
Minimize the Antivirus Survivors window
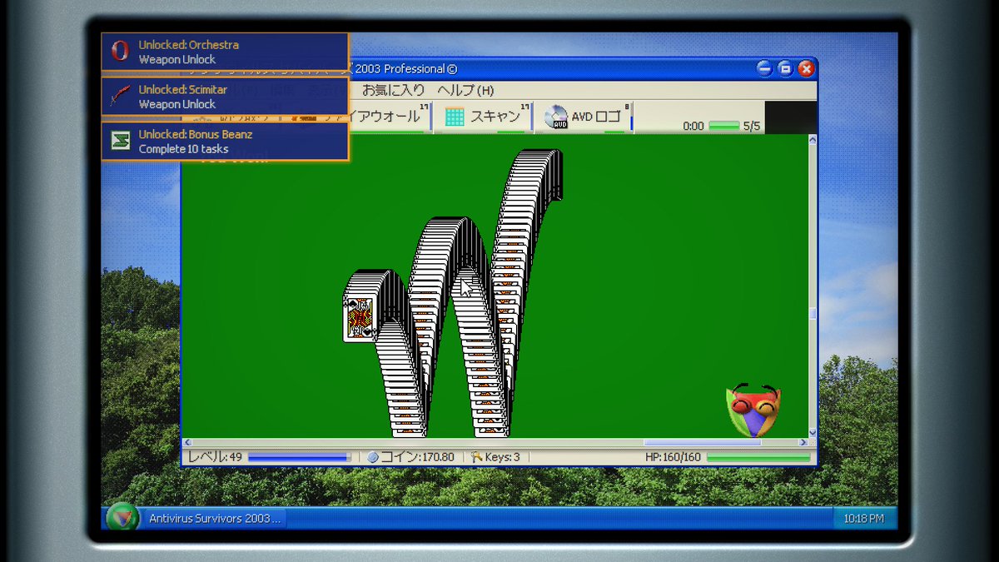[x=764, y=69]
